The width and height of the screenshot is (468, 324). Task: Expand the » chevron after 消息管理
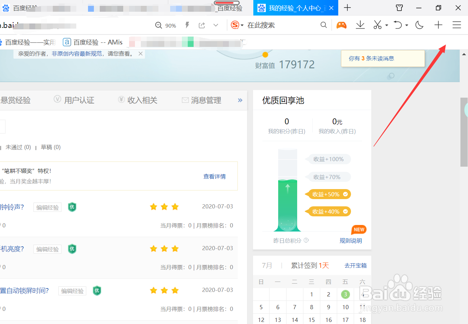point(240,100)
